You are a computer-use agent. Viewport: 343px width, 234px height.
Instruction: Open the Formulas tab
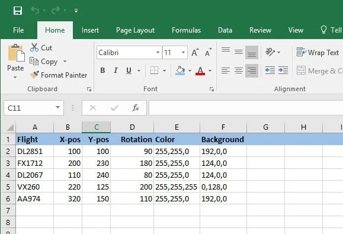186,30
